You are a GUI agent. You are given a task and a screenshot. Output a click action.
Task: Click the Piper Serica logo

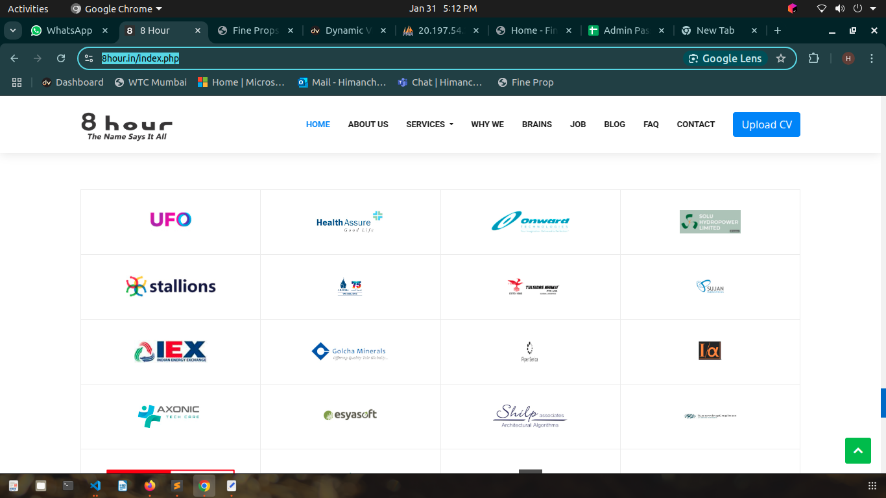(x=529, y=351)
